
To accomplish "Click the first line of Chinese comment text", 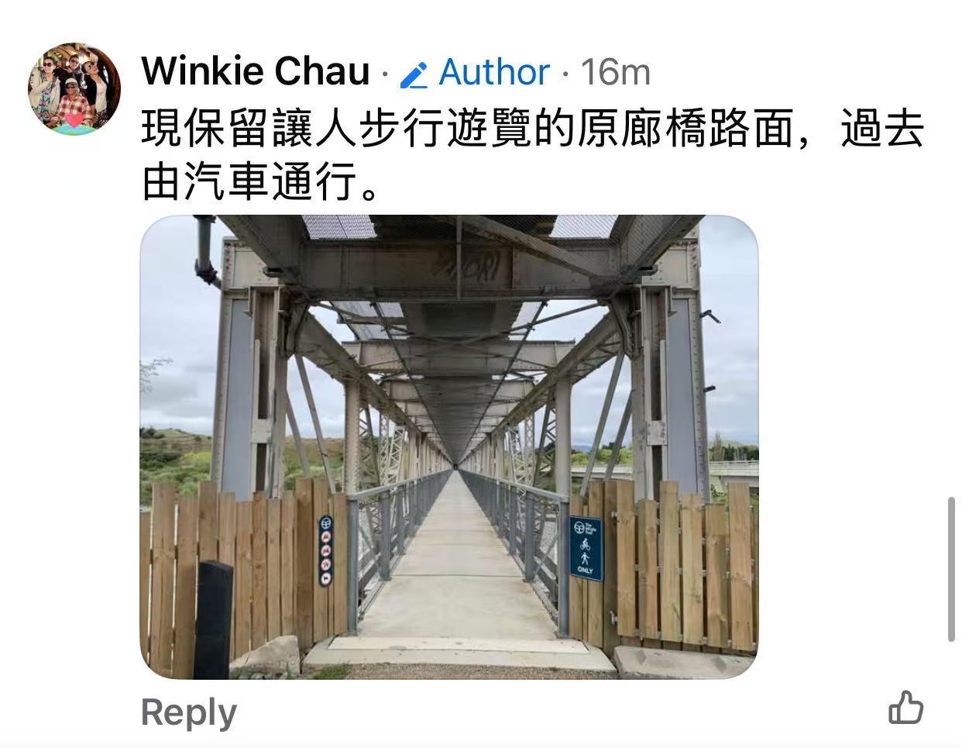I will click(533, 129).
